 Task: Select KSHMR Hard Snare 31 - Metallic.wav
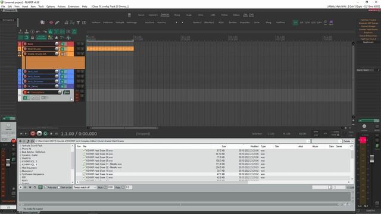pos(104,164)
